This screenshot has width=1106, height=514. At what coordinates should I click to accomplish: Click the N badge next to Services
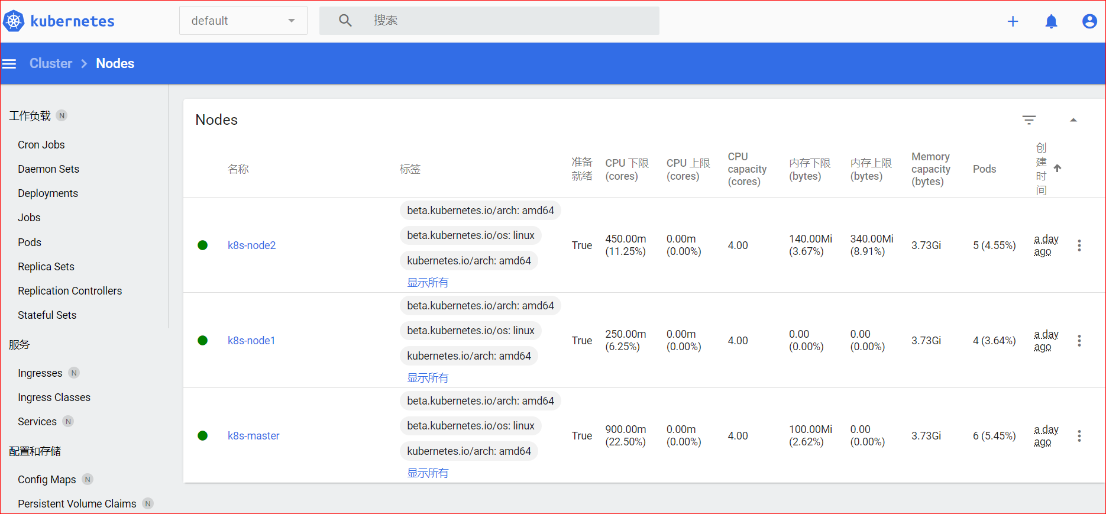[69, 422]
